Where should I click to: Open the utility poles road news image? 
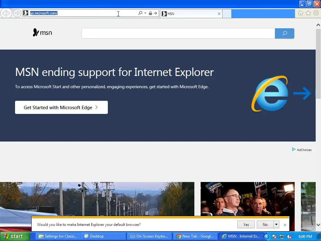tap(97, 199)
